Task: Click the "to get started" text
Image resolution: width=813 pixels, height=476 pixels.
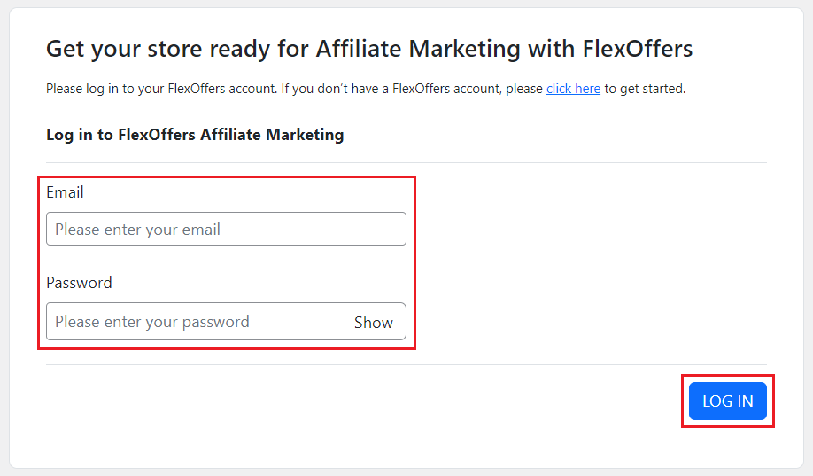Action: [645, 89]
